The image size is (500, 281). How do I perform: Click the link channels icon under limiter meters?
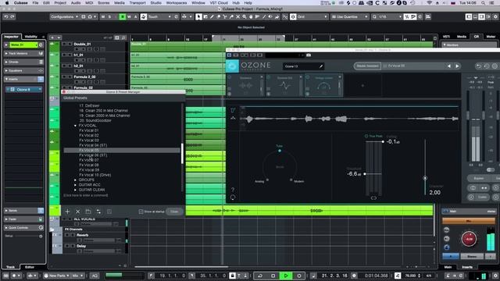(373, 197)
